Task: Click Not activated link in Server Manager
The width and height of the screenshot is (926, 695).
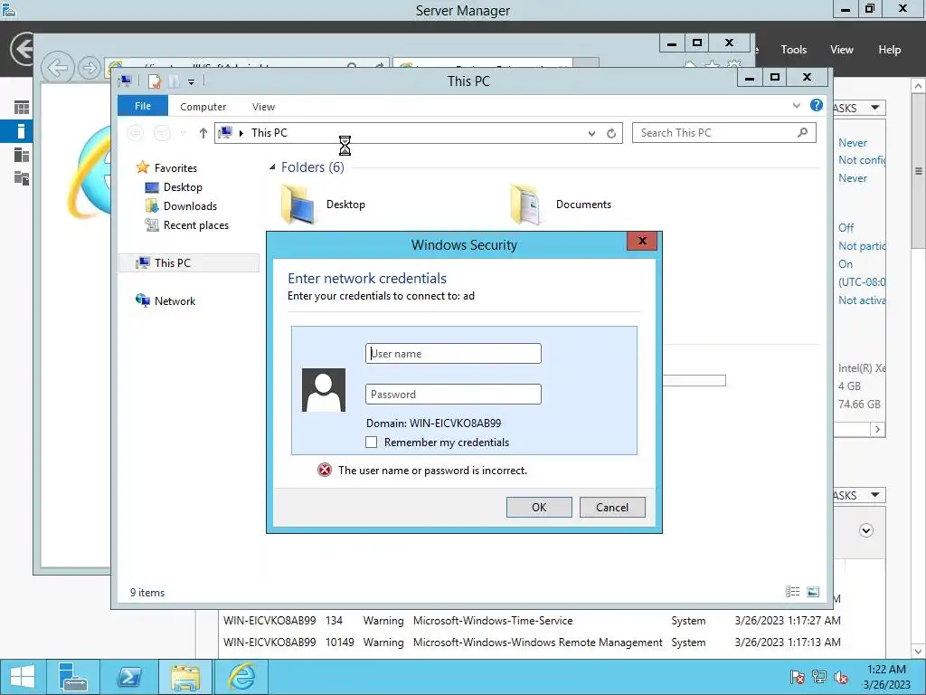Action: (862, 300)
